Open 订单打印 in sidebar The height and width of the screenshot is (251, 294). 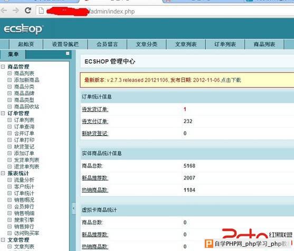click(24, 140)
